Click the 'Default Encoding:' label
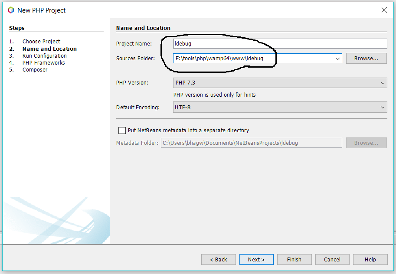396x274 pixels. [138, 108]
